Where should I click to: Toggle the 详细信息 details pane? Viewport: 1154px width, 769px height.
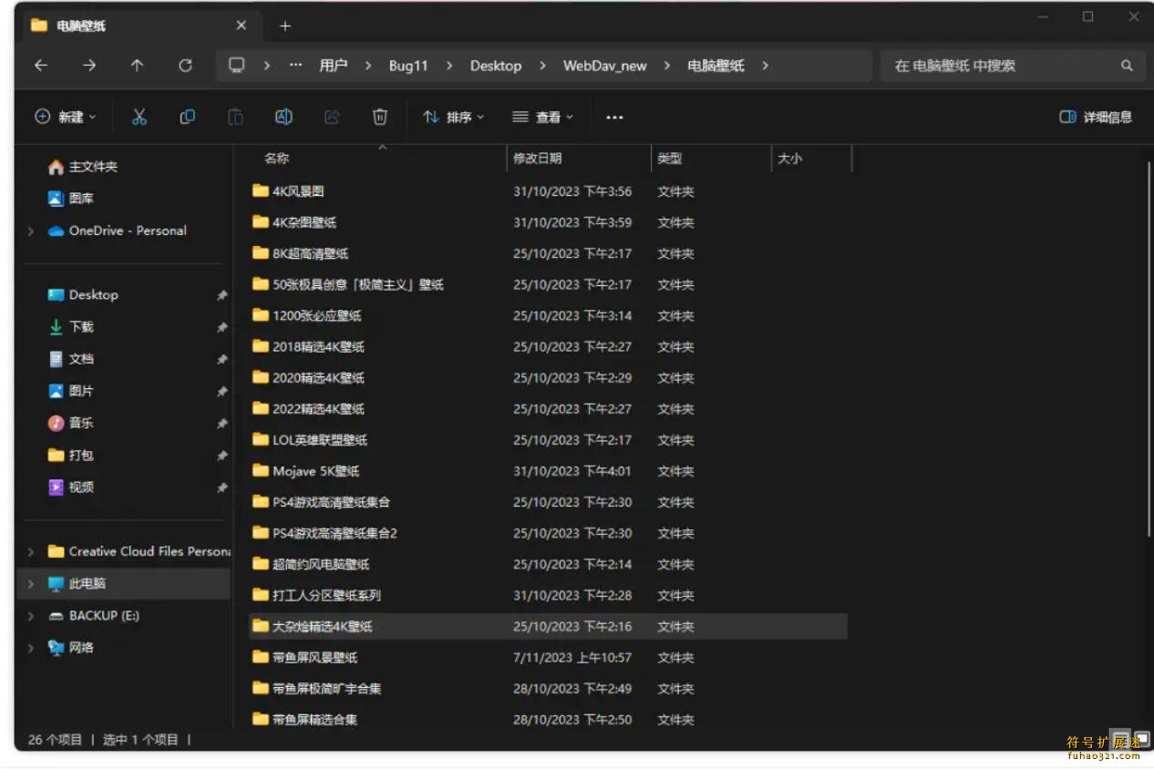click(x=1096, y=117)
